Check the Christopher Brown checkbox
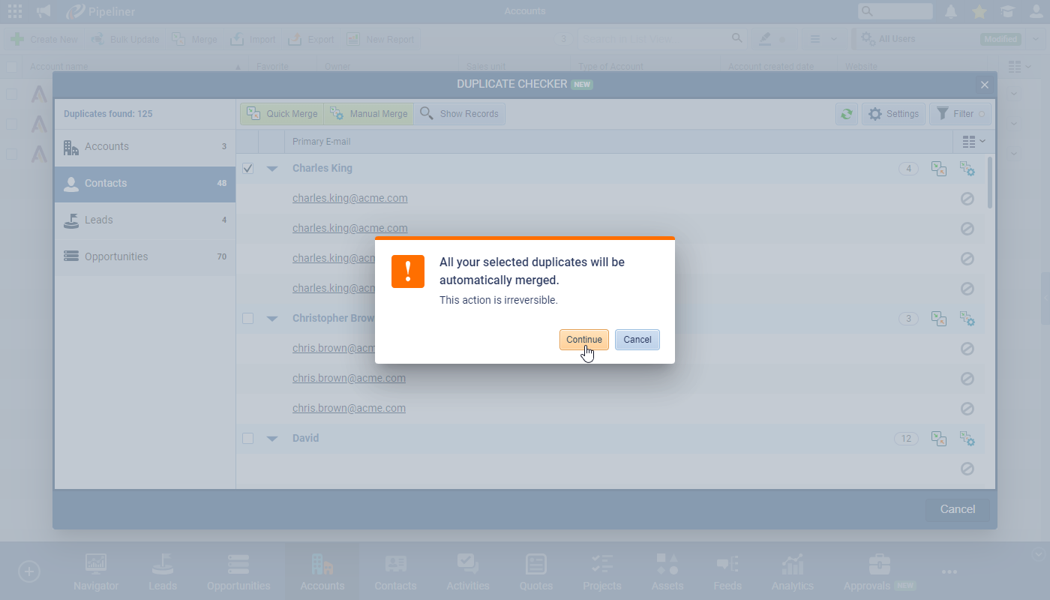The width and height of the screenshot is (1050, 600). pos(248,319)
